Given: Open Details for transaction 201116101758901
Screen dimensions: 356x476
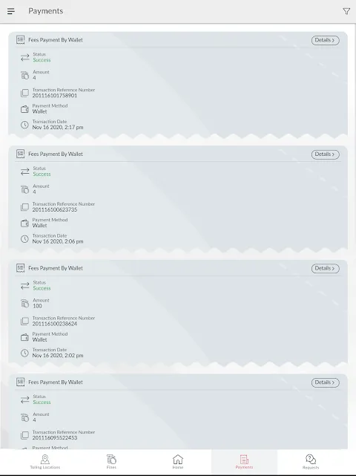Looking at the screenshot, I should [325, 40].
